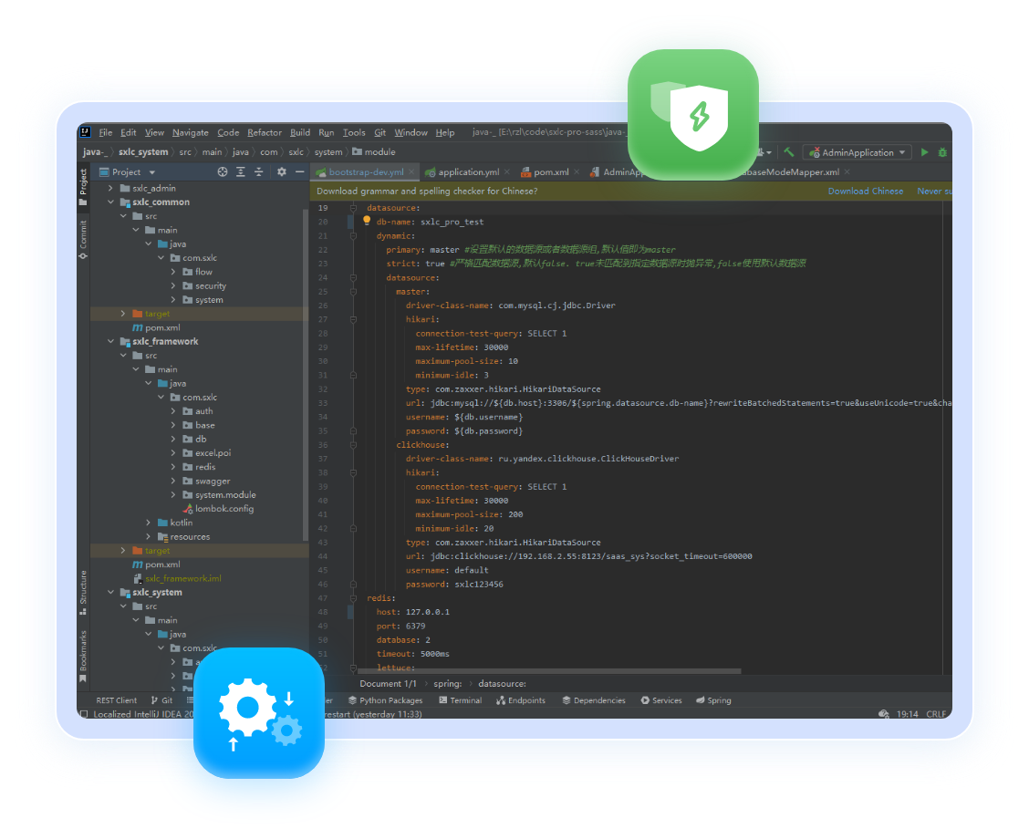Collapse code fold marker at line 25 master
The height and width of the screenshot is (839, 1029).
pos(354,291)
